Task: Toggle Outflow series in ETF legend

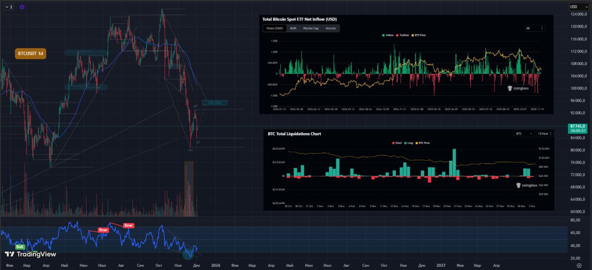Action: coord(402,35)
